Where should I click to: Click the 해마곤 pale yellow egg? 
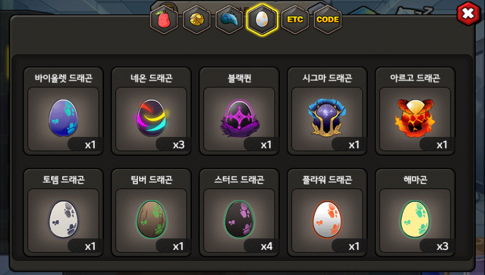415,219
